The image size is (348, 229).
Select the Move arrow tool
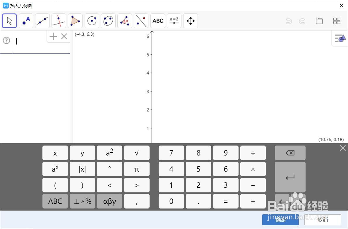[x=9, y=21]
